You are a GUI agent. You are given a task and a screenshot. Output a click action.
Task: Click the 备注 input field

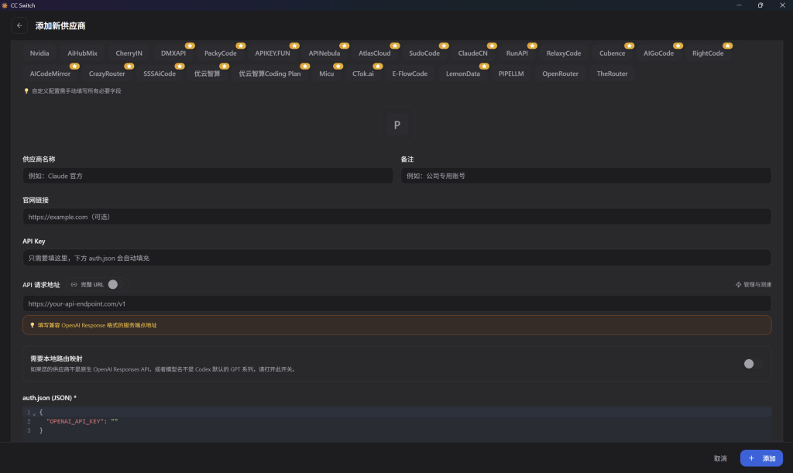click(x=586, y=176)
